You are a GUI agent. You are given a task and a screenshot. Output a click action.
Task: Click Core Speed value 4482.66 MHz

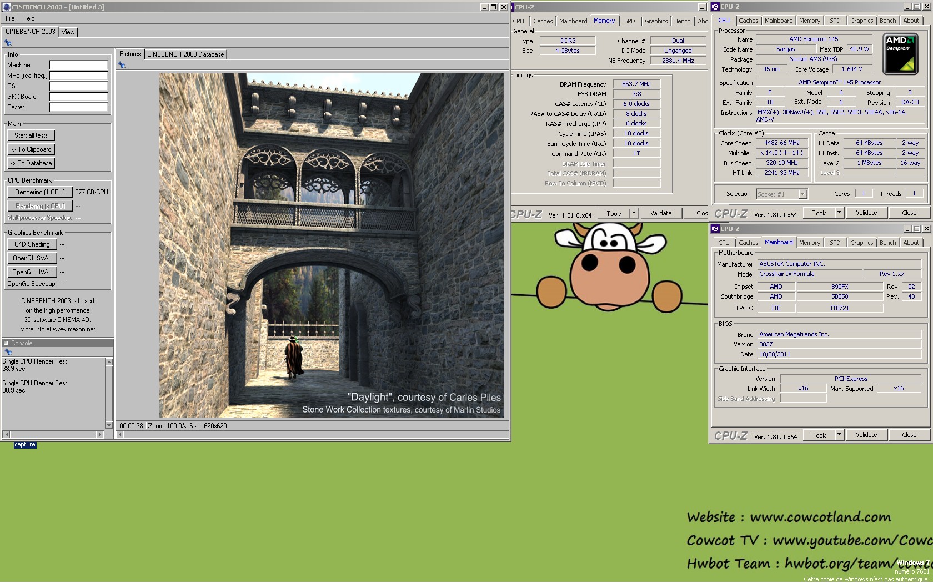coord(782,143)
